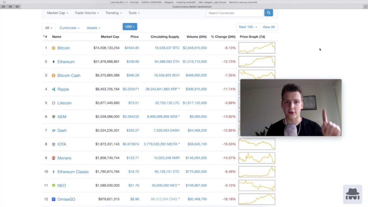Sort by the Volume (24h) column header
This screenshot has height=207, width=368.
[x=197, y=37]
